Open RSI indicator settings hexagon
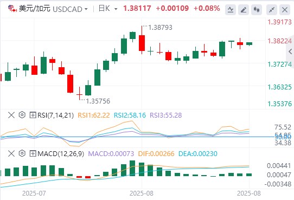Image resolution: width=294 pixels, height=200 pixels. click(22, 115)
